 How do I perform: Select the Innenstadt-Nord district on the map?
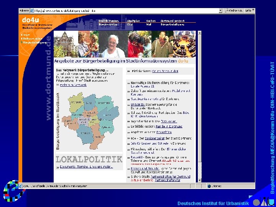(x=90, y=113)
